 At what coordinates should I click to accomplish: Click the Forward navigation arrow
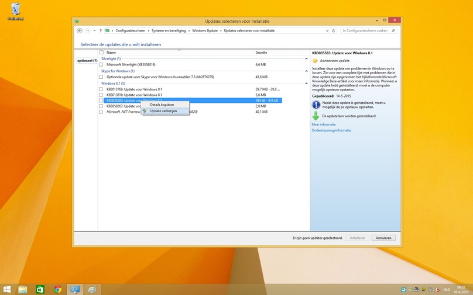(87, 30)
